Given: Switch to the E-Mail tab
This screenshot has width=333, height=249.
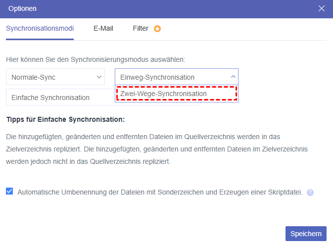Looking at the screenshot, I should [x=103, y=29].
